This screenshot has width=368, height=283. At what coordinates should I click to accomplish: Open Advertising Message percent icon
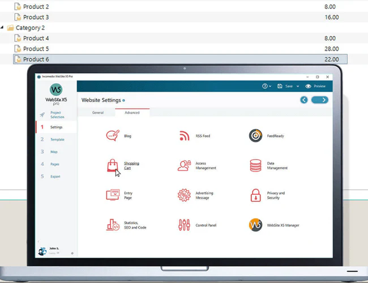[184, 195]
